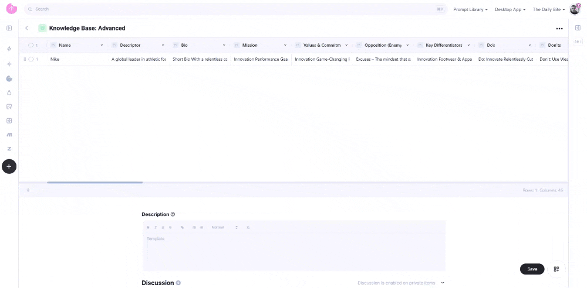This screenshot has height=288, width=587.
Task: Click in the Description Template text area
Action: pyautogui.click(x=294, y=251)
